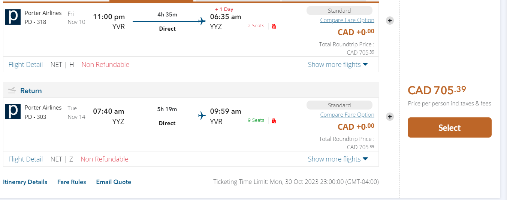The height and width of the screenshot is (200, 507).
Task: Click the red baggage icon next to 9 Seats
Action: pos(274,121)
